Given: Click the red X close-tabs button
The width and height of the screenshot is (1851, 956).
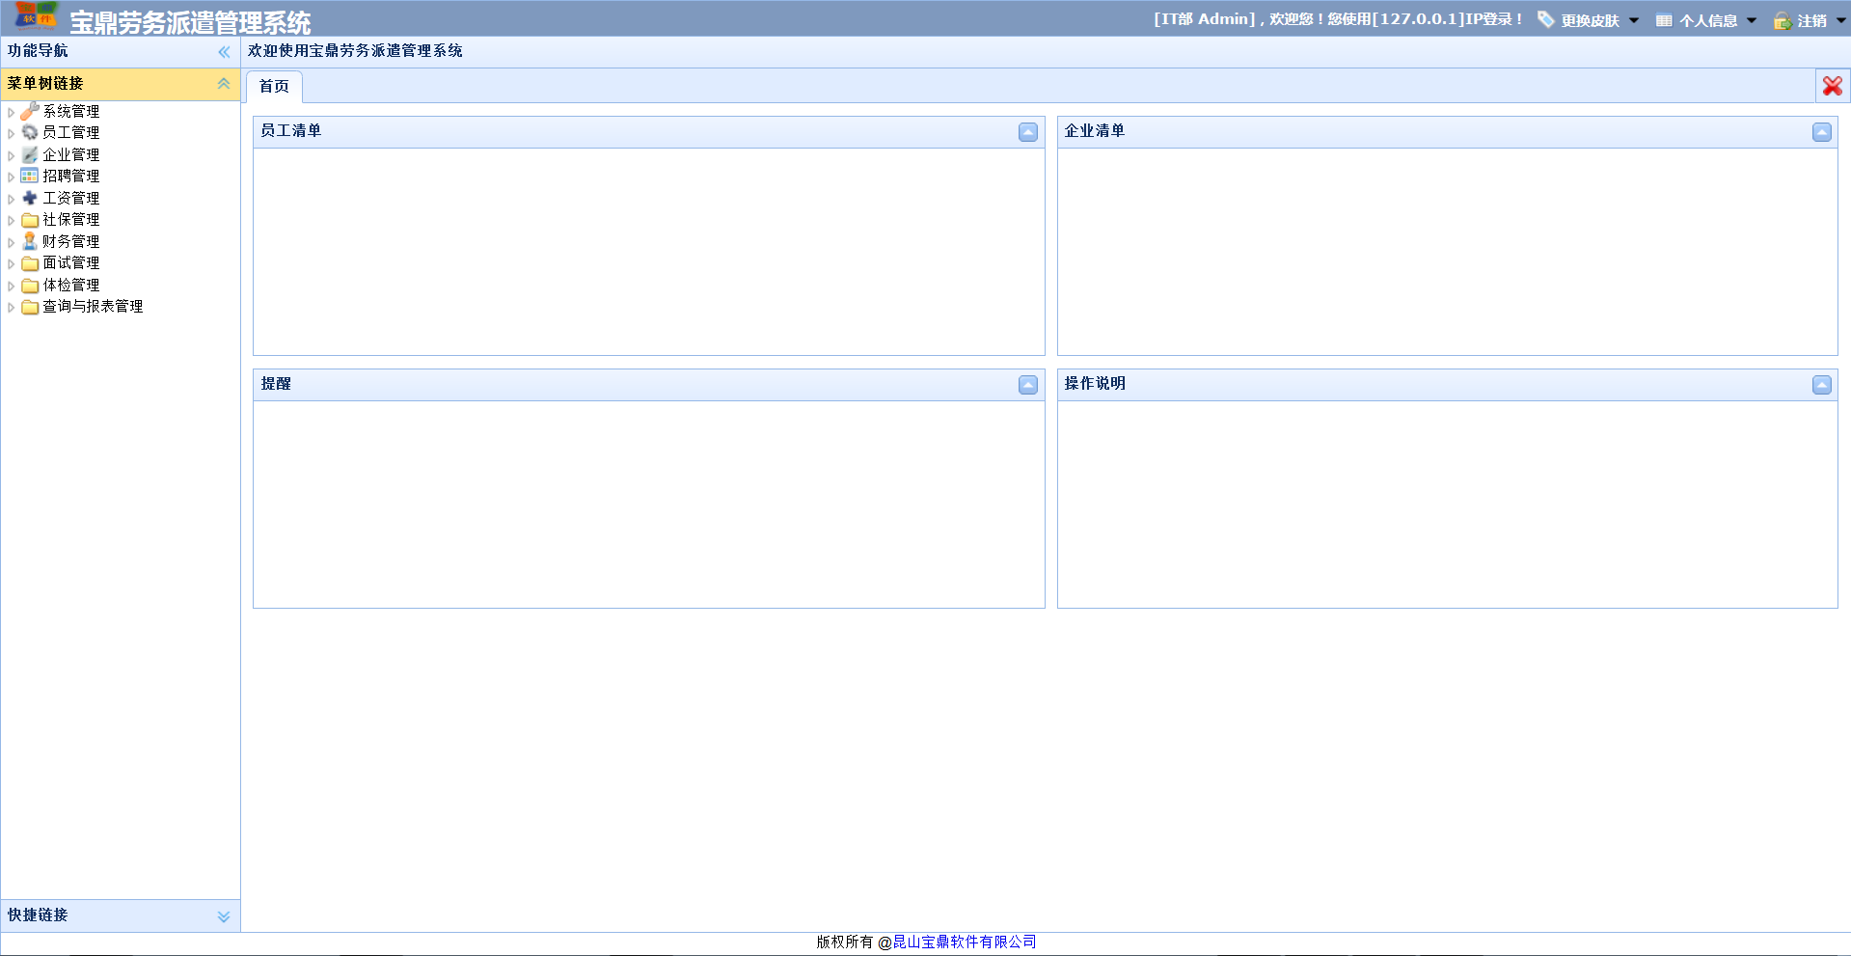Looking at the screenshot, I should (1833, 86).
